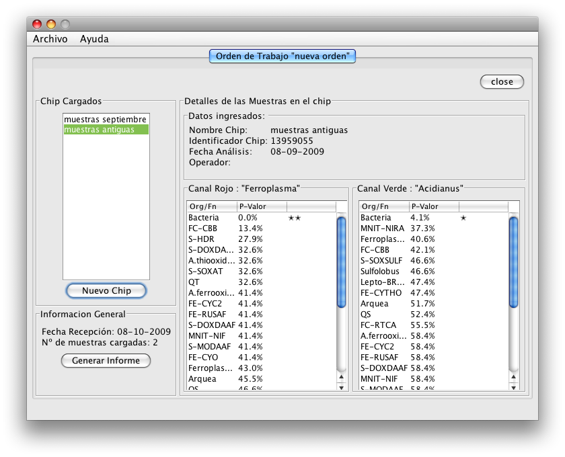Select QT row in Canal Rojo
Viewport: 565px width, 457px height.
click(x=262, y=282)
